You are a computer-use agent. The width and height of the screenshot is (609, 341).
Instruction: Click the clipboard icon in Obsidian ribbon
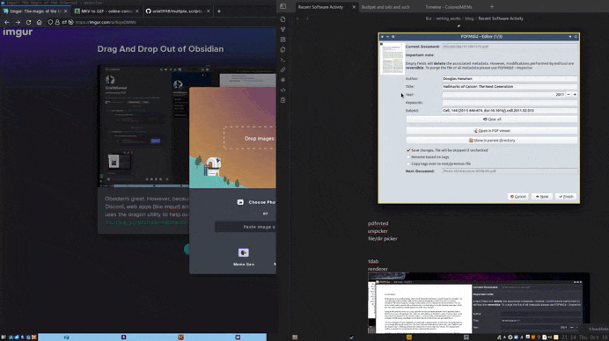[x=282, y=100]
